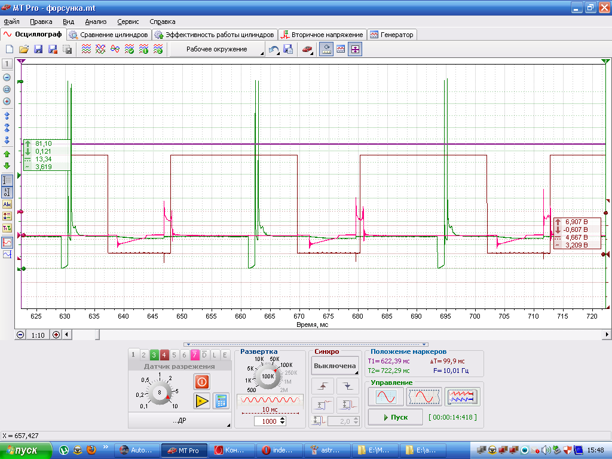Toggle channel 7 pink button
Screen dimensions: 612x459
(x=194, y=355)
